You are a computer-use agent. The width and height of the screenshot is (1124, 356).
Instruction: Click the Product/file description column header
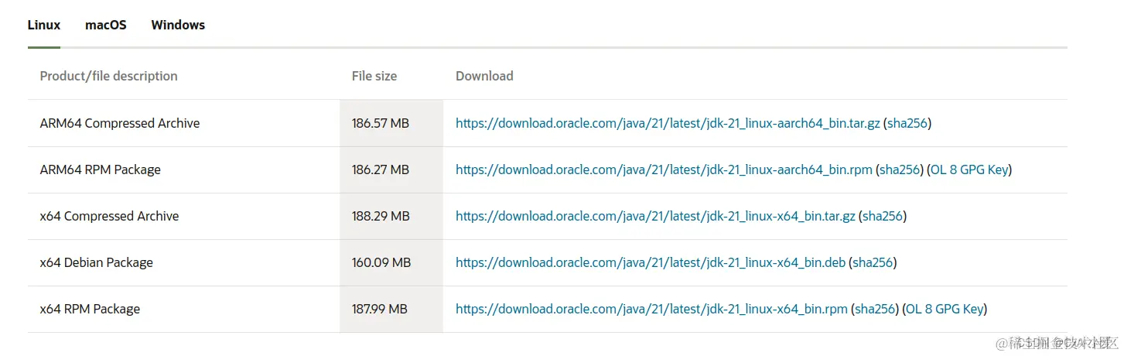(109, 76)
